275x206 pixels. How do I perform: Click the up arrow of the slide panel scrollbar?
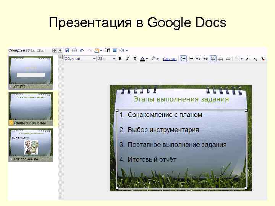tap(61, 57)
